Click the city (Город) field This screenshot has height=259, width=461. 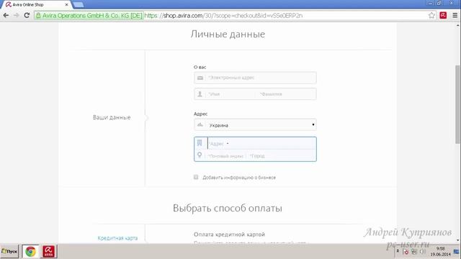click(282, 156)
